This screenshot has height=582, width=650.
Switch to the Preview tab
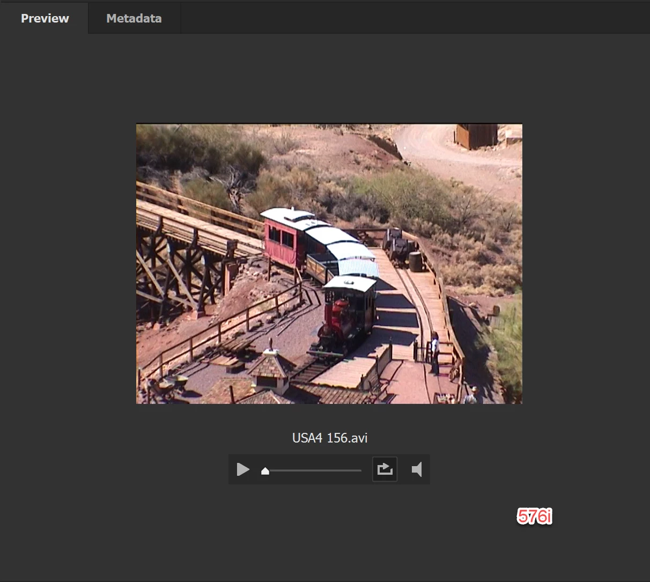(x=45, y=18)
